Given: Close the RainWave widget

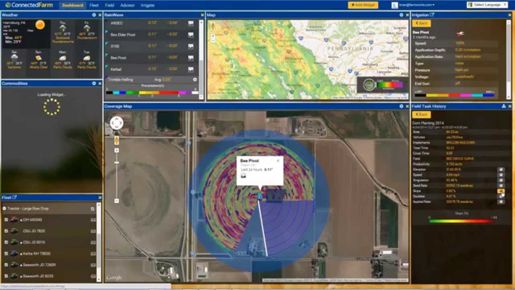Looking at the screenshot, I should (x=202, y=15).
